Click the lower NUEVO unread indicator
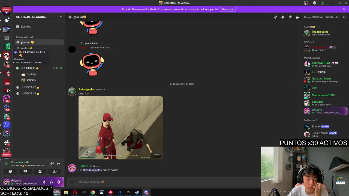Viewport: 349px width, 196px height. pos(7,155)
